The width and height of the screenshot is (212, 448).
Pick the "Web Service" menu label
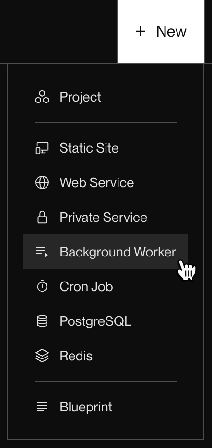click(96, 182)
